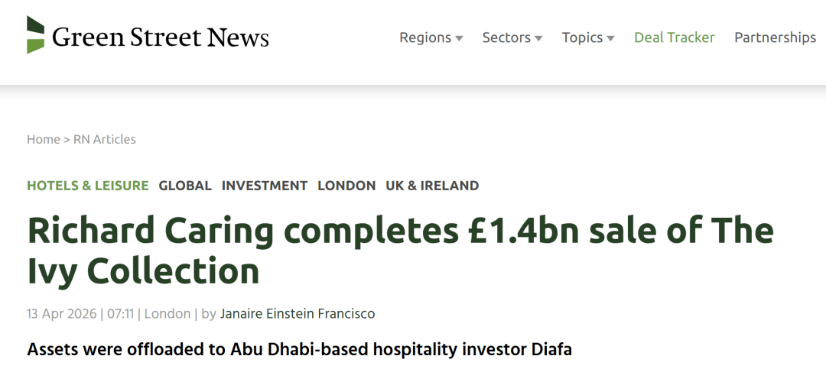826x382 pixels.
Task: Expand the Topics dropdown arrow
Action: [610, 38]
